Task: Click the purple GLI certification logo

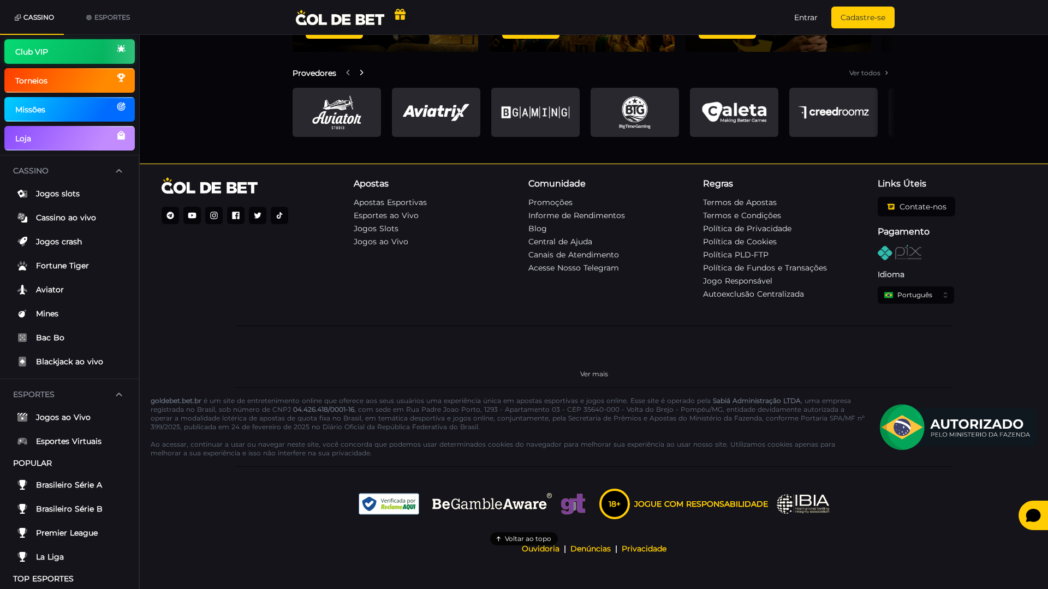Action: pyautogui.click(x=573, y=504)
